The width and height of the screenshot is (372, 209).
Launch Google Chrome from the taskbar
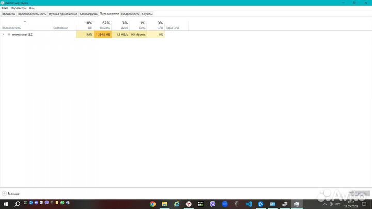coord(153,204)
